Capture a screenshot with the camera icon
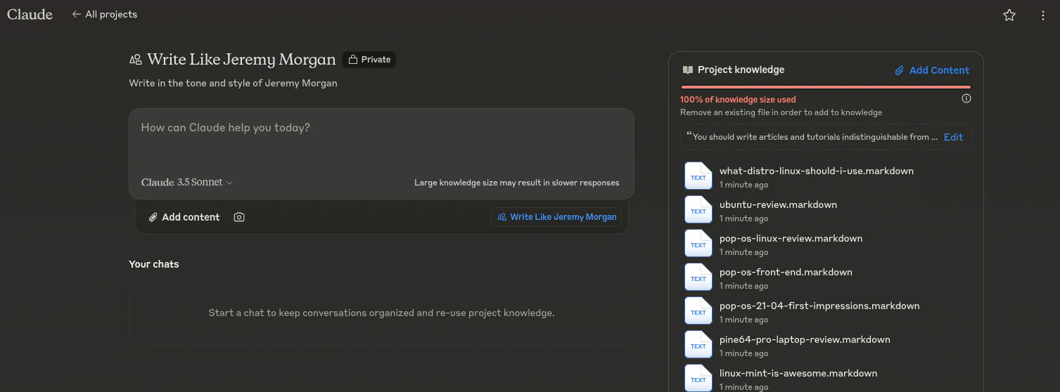The height and width of the screenshot is (392, 1060). pos(239,217)
